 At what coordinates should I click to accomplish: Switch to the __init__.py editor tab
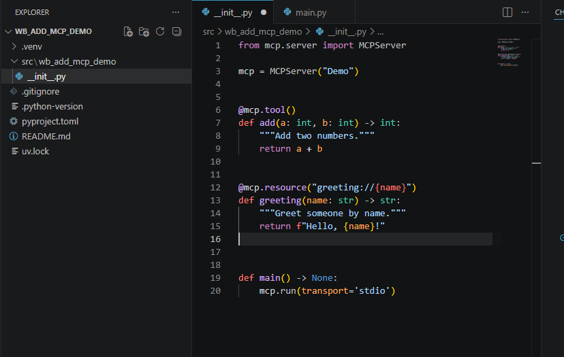click(233, 12)
